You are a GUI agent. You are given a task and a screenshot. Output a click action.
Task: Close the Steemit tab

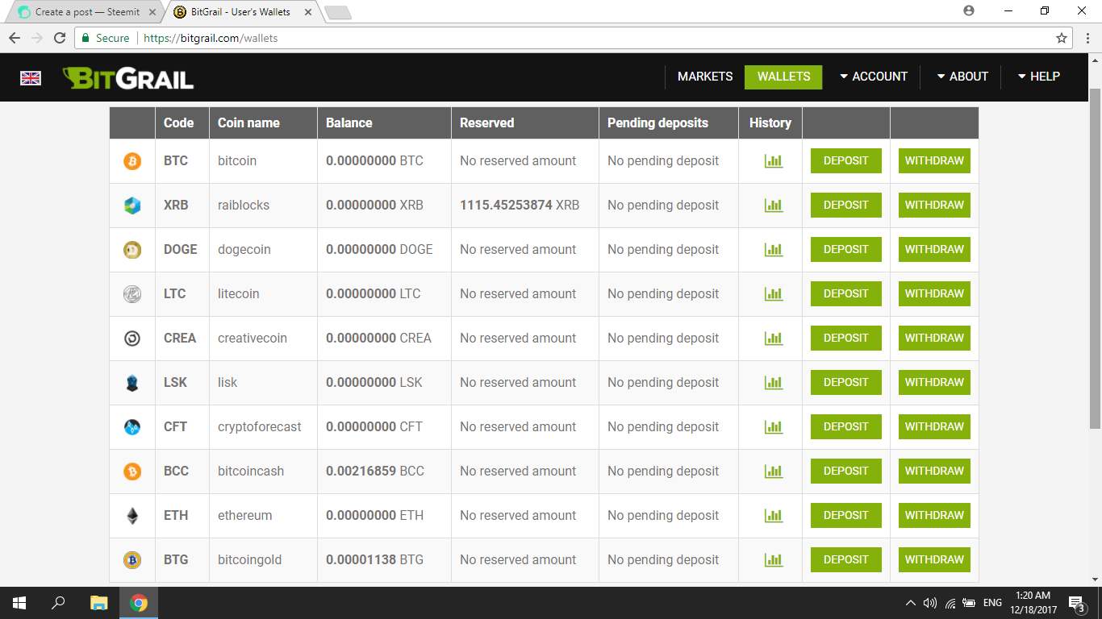152,12
